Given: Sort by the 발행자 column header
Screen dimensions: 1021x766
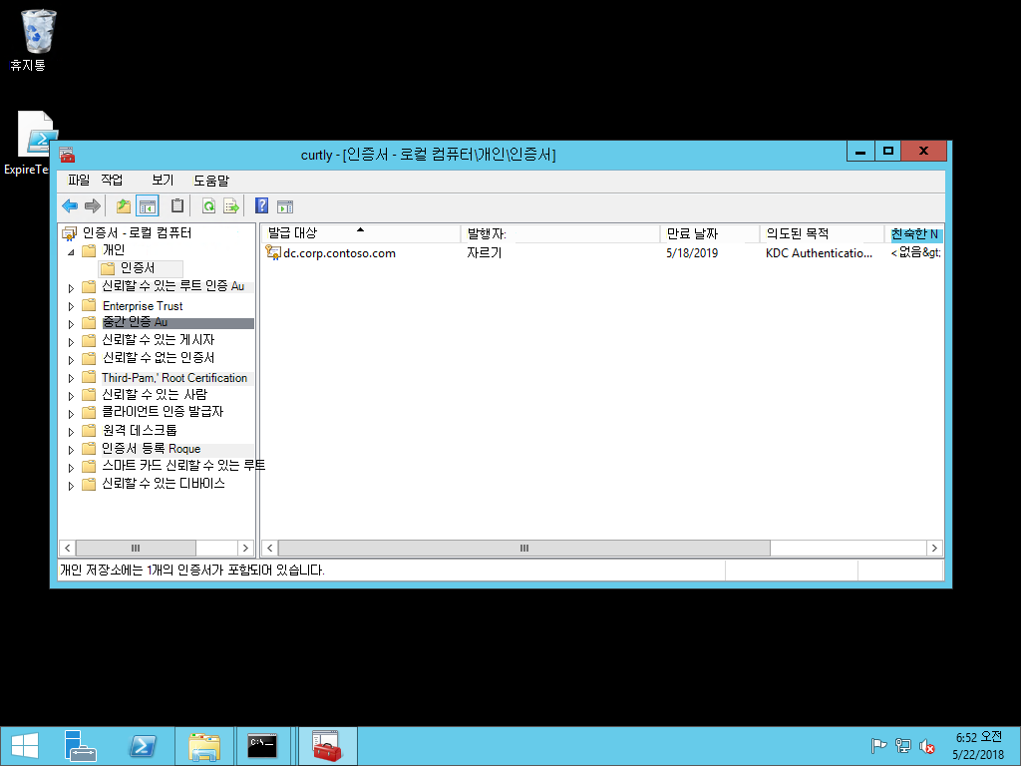Looking at the screenshot, I should click(560, 233).
